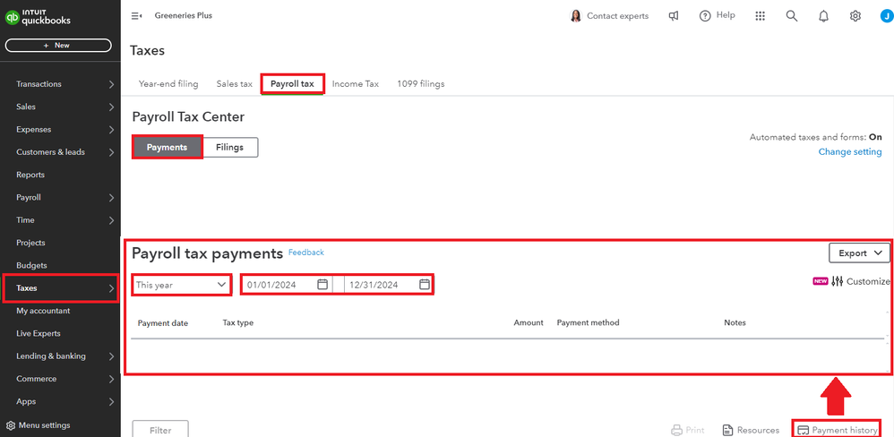Click the Resources document icon

727,430
